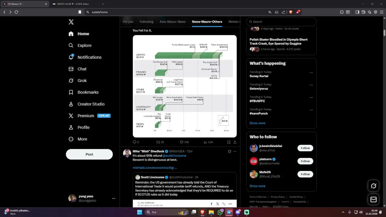
Task: Open options for #savePunch trend
Action: tap(311, 110)
